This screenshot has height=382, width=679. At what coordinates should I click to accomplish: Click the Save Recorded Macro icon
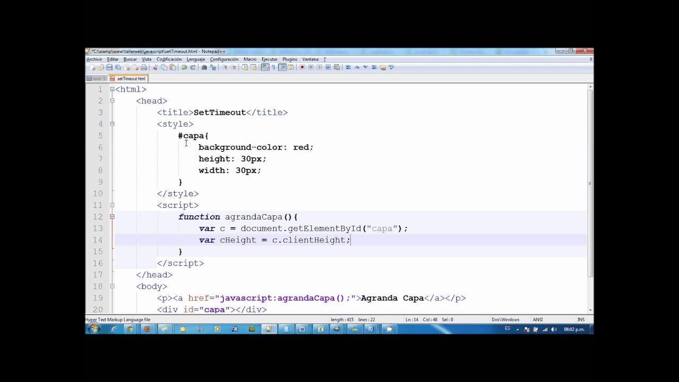pyautogui.click(x=336, y=67)
